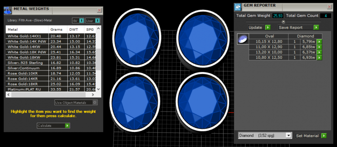
Task: Select the Platinum:PLAT RU row
Action: [51, 89]
